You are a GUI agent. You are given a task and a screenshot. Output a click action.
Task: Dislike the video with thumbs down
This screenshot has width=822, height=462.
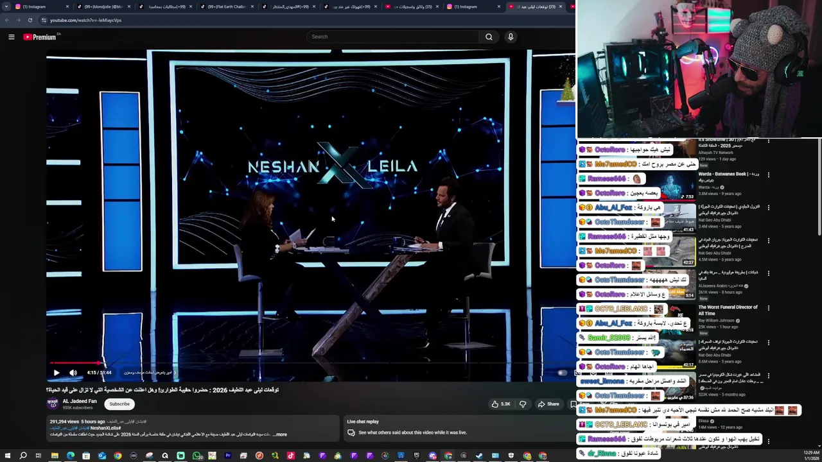click(523, 404)
